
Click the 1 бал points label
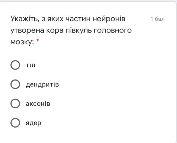pos(157,19)
